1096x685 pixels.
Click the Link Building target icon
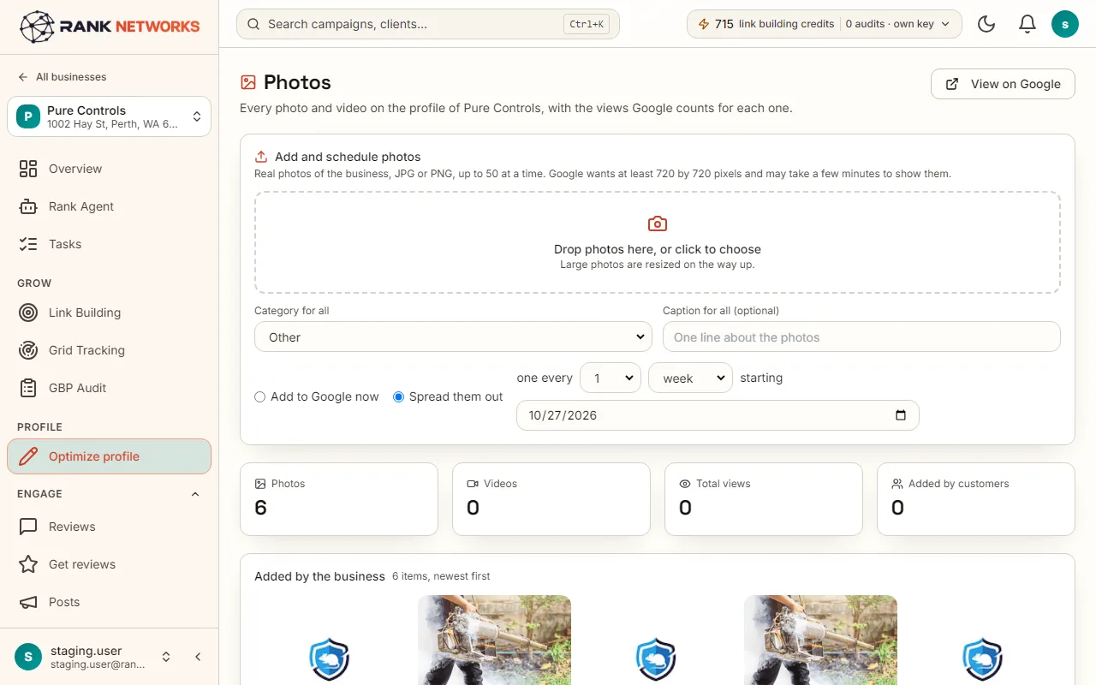pos(28,313)
